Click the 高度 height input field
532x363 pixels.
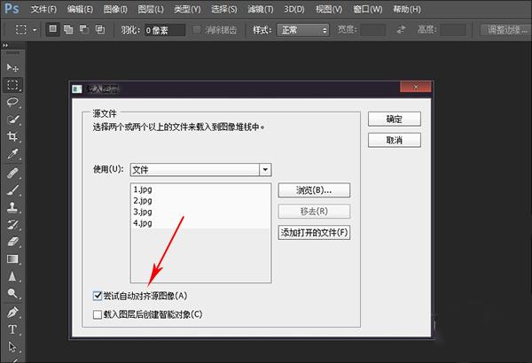pyautogui.click(x=452, y=30)
